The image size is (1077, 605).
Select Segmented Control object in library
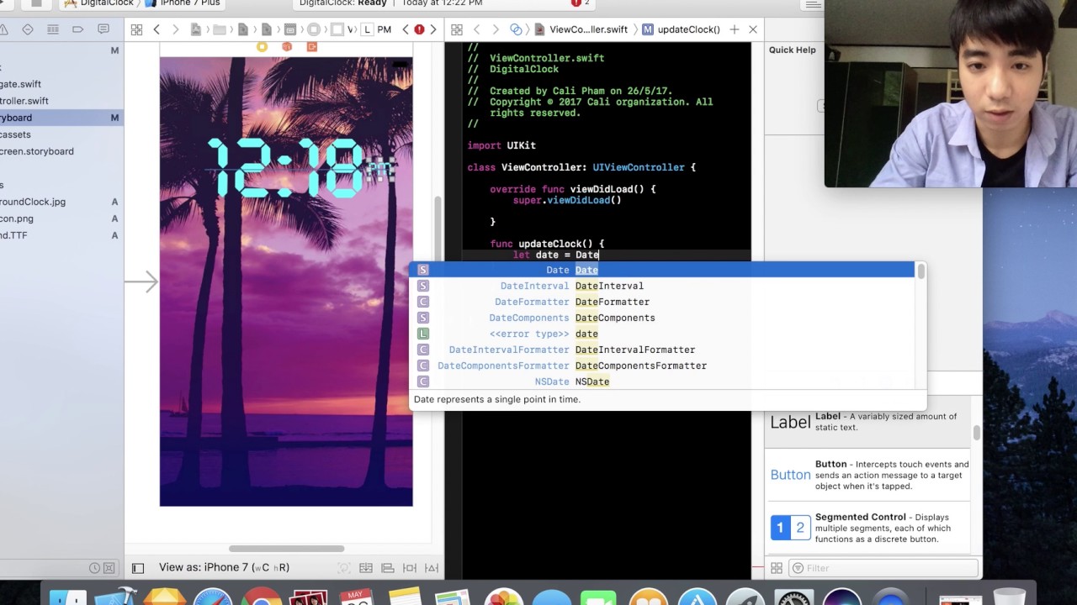tap(868, 528)
